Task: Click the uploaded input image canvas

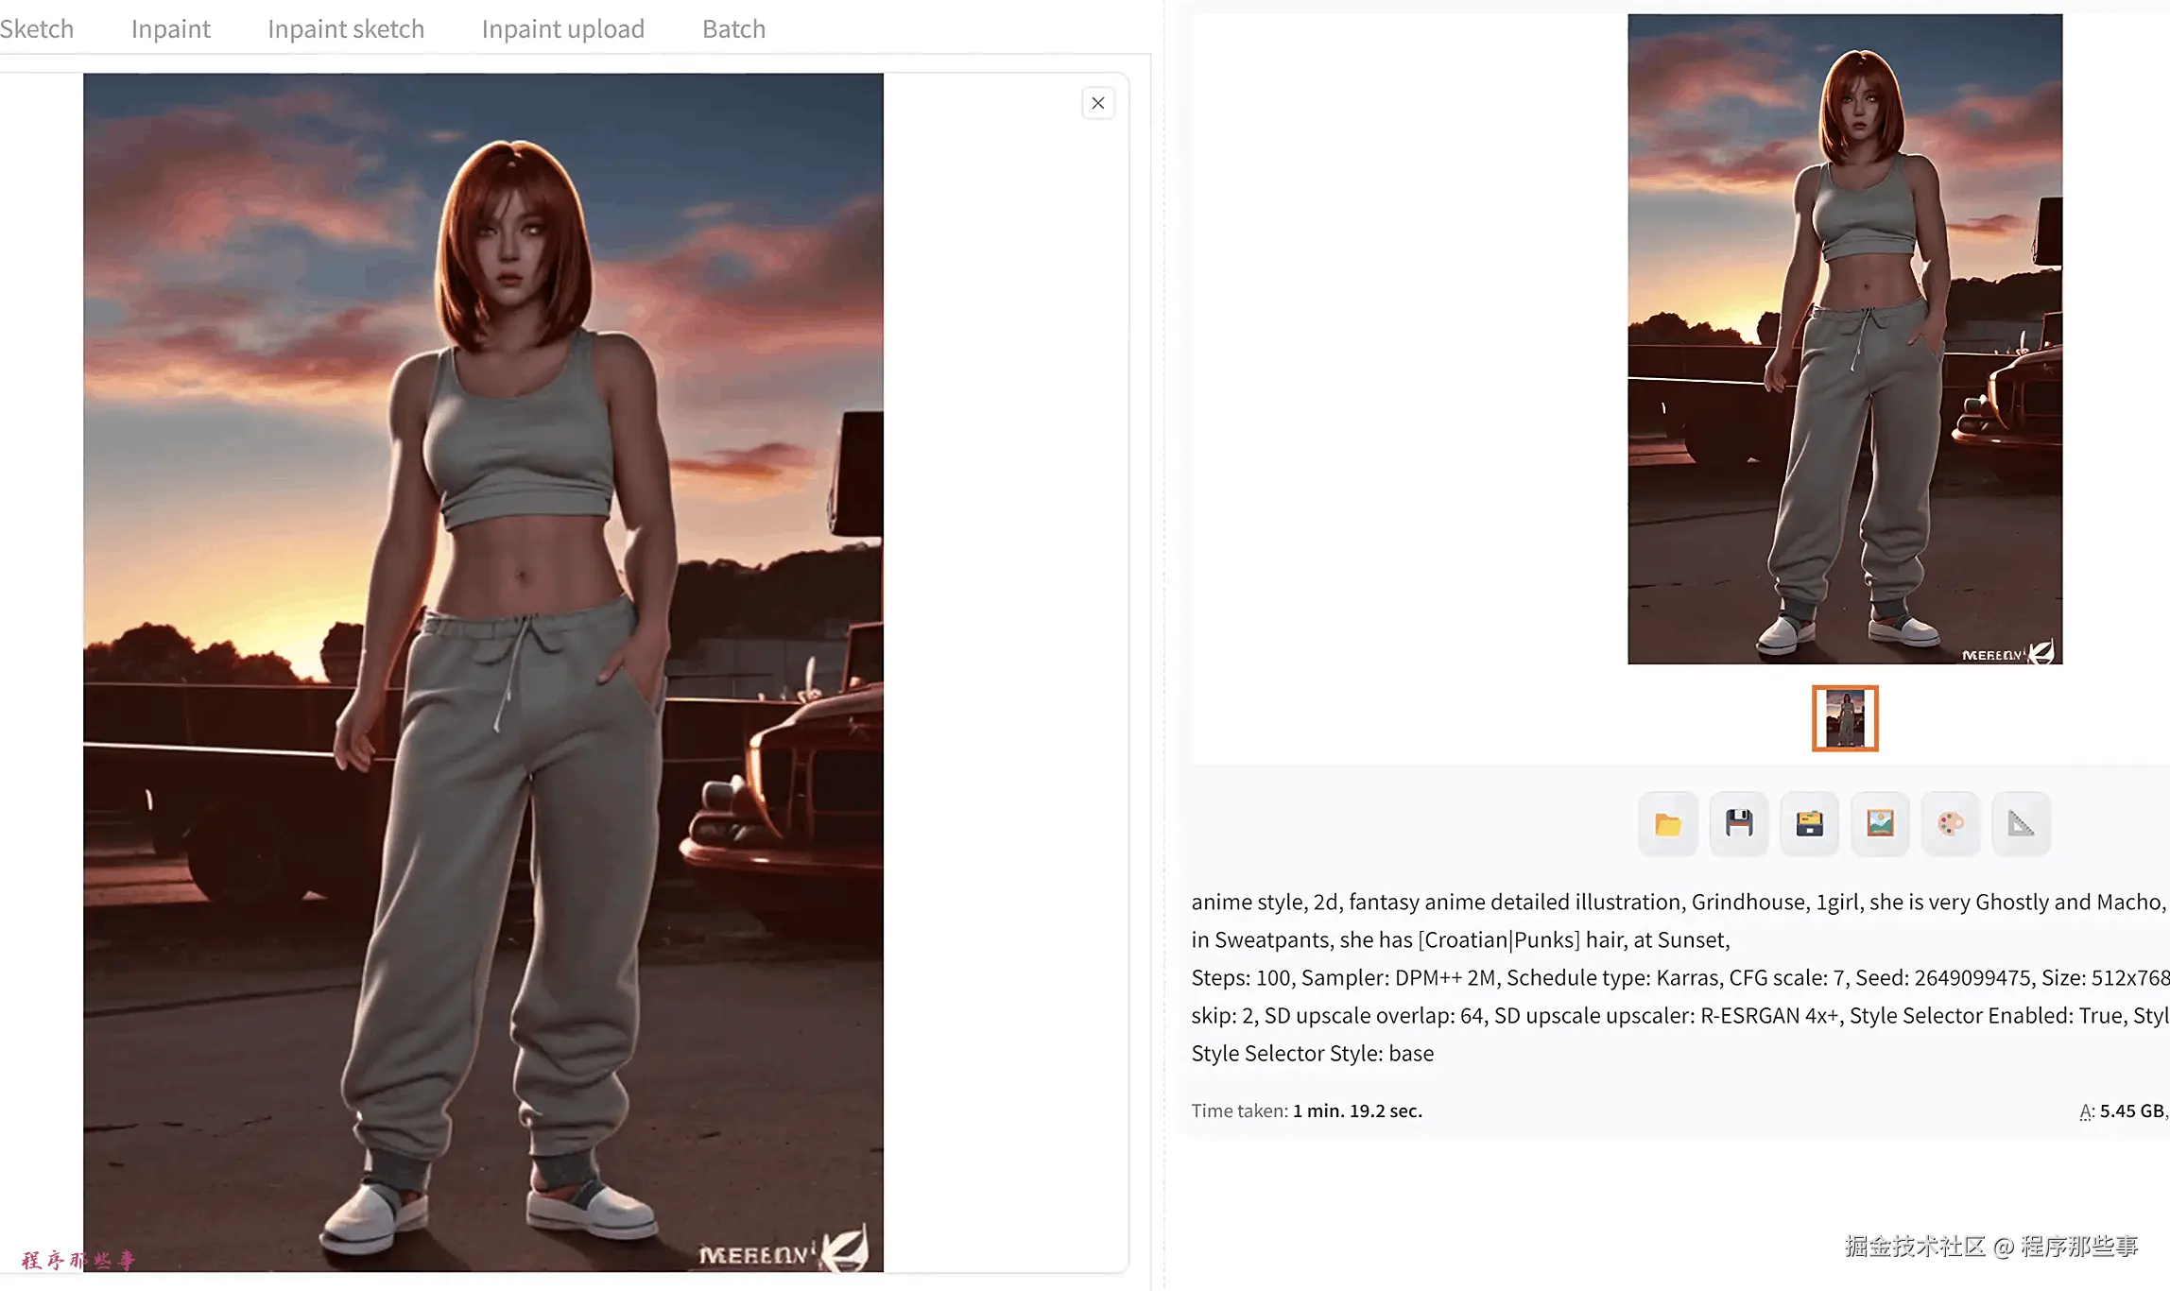Action: [483, 672]
